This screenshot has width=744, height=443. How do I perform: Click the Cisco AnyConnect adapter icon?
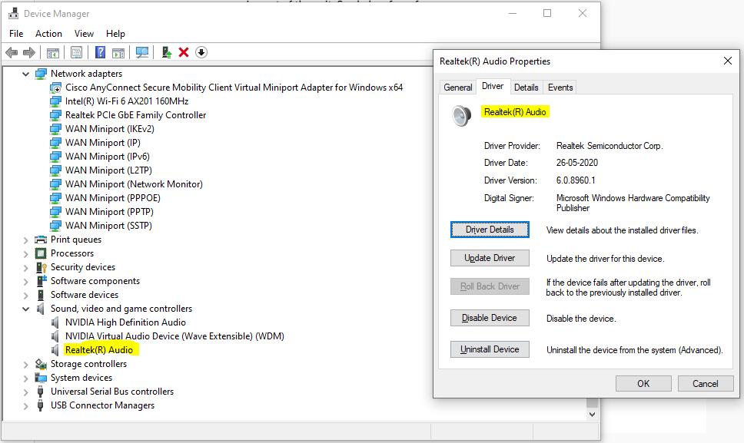pos(55,88)
